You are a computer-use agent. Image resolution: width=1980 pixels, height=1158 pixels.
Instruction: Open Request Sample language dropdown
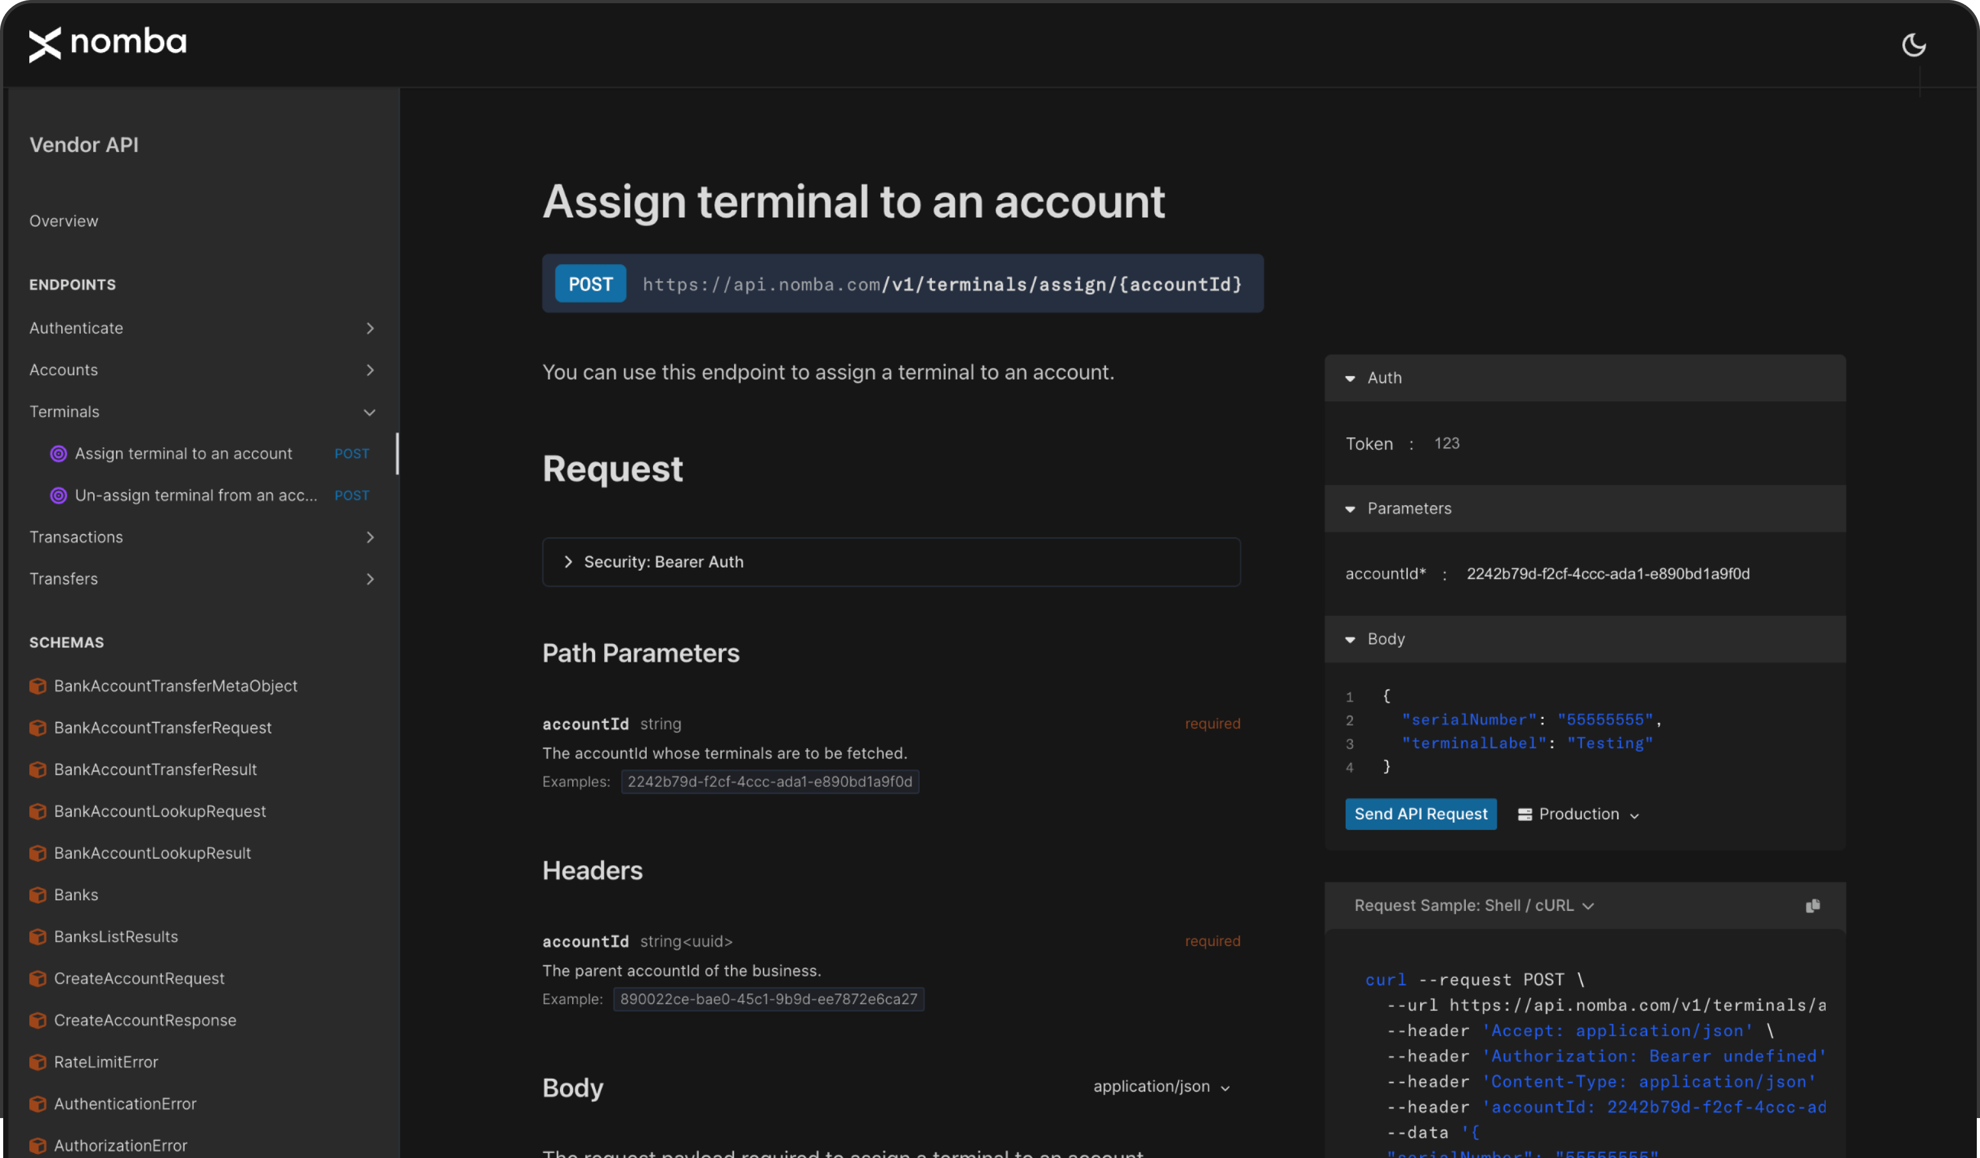point(1474,905)
